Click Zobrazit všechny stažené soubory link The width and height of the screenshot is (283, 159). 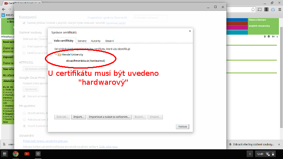click(x=253, y=144)
